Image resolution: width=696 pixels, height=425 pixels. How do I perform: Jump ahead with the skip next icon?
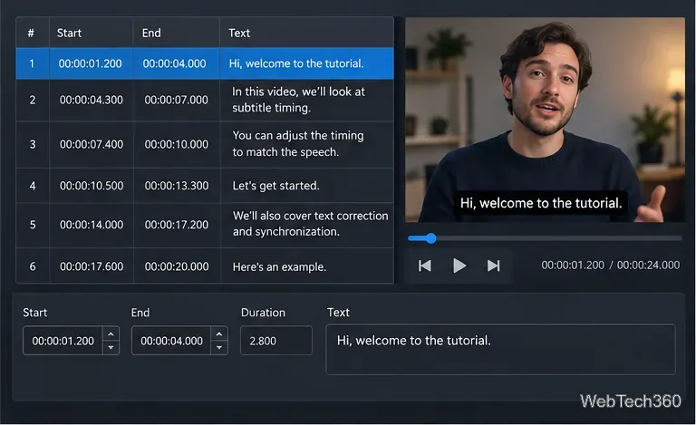pyautogui.click(x=493, y=266)
